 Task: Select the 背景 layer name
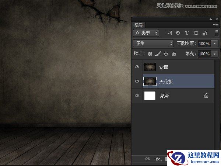pos(164,96)
